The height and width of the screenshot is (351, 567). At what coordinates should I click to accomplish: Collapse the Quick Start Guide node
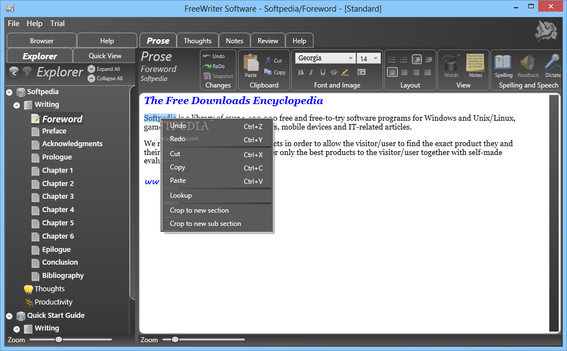[x=9, y=316]
